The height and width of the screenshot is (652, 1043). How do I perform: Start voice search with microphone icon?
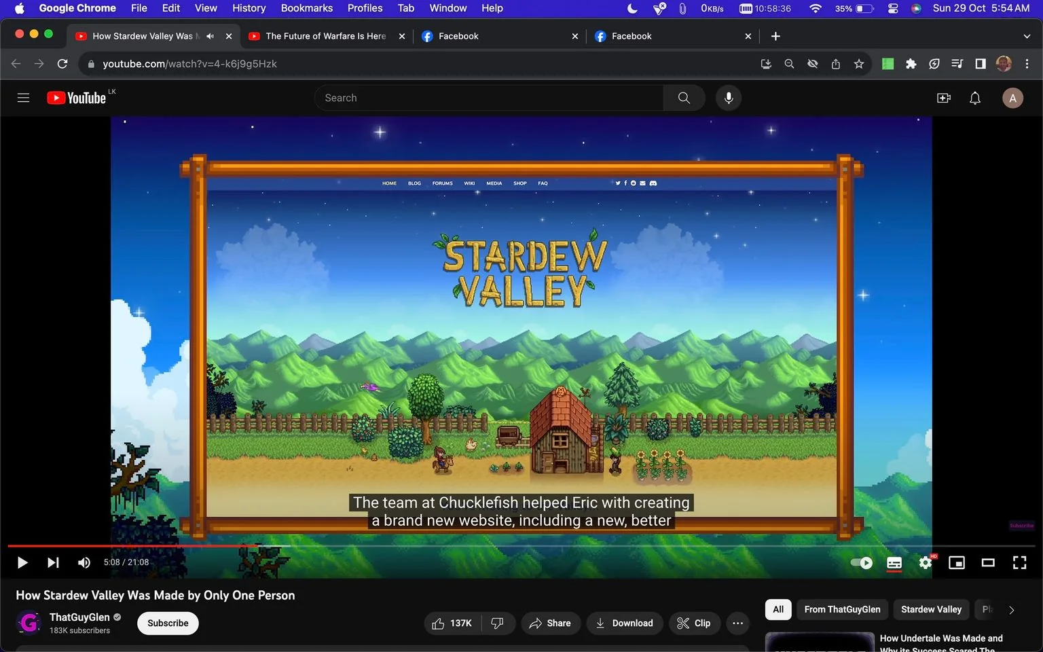729,98
